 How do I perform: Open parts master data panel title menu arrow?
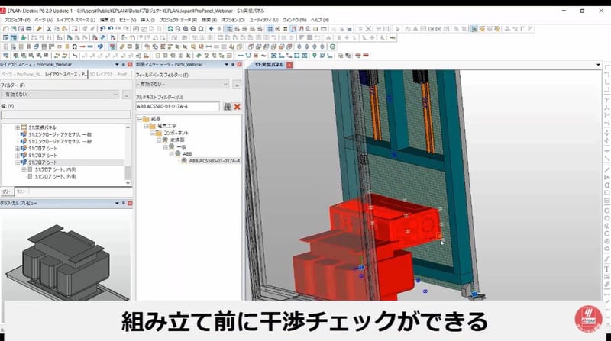coord(226,64)
